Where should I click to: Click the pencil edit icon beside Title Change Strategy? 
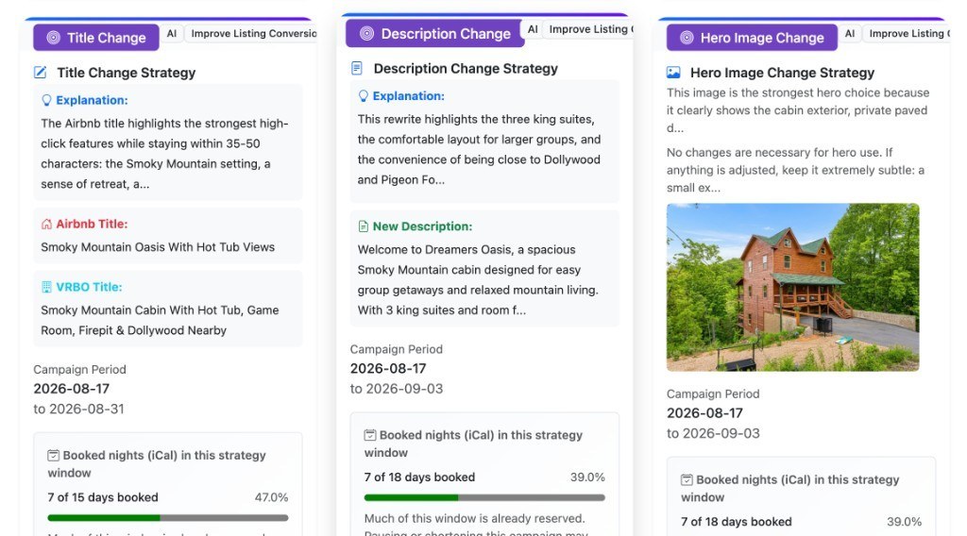point(40,73)
